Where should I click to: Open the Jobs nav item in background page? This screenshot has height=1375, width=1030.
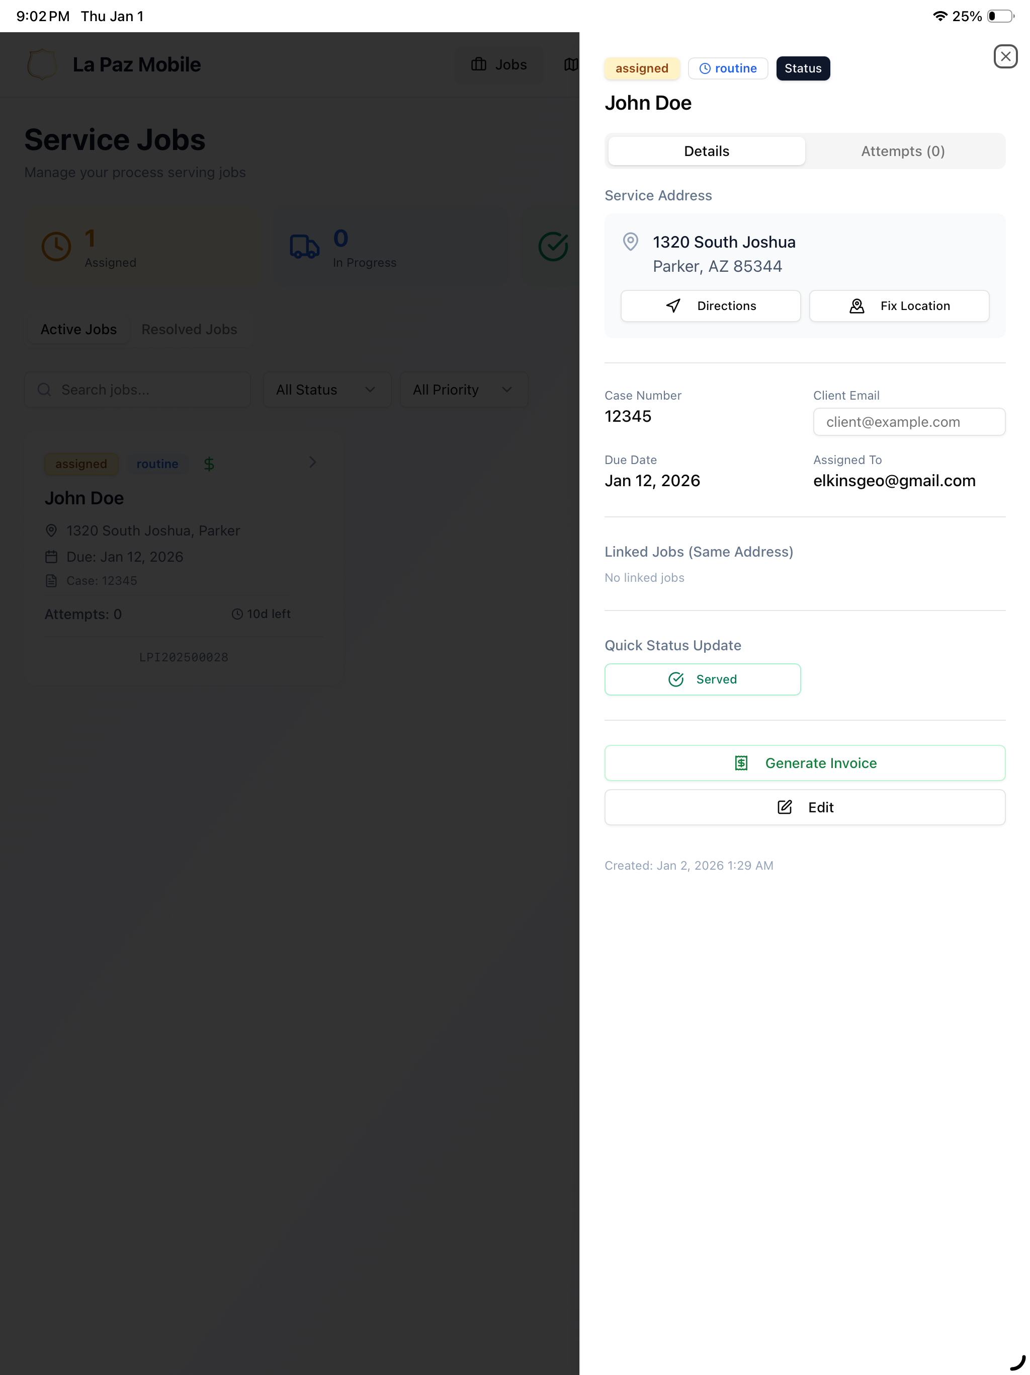point(499,64)
